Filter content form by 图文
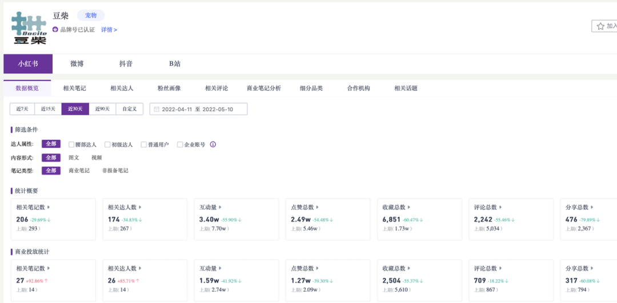Viewport: 617px width, 303px height. click(74, 157)
